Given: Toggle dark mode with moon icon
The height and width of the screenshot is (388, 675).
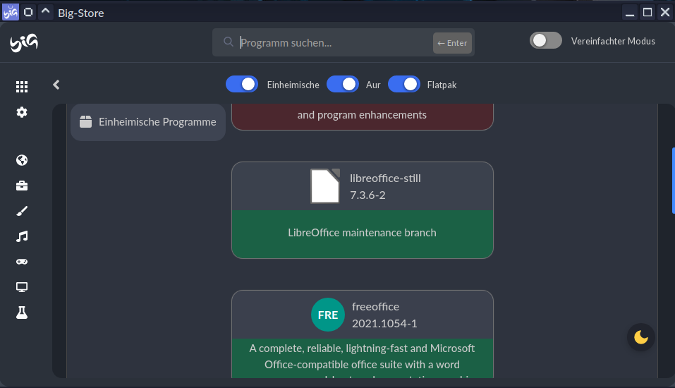Looking at the screenshot, I should (x=641, y=337).
